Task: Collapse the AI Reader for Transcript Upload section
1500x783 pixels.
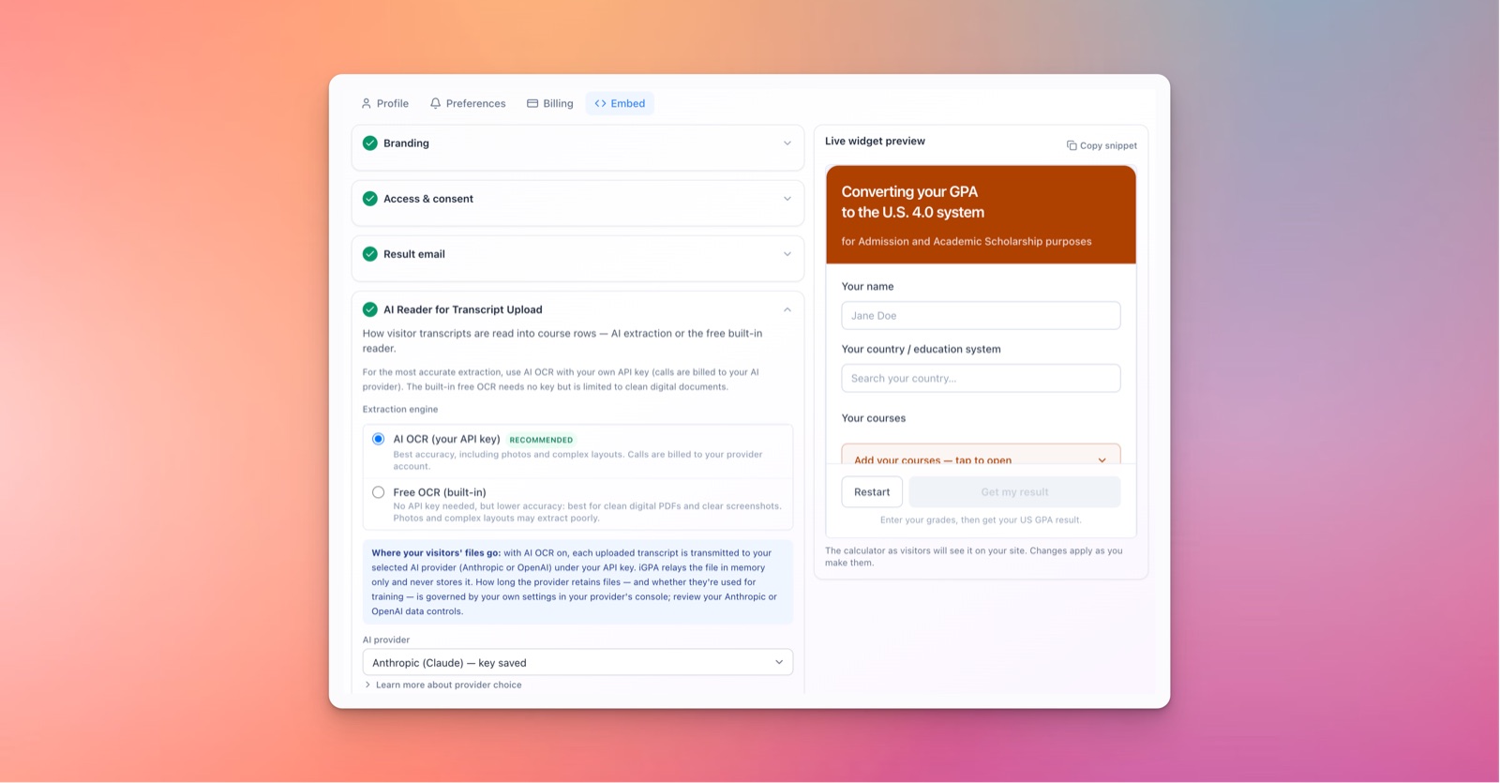Action: click(787, 309)
